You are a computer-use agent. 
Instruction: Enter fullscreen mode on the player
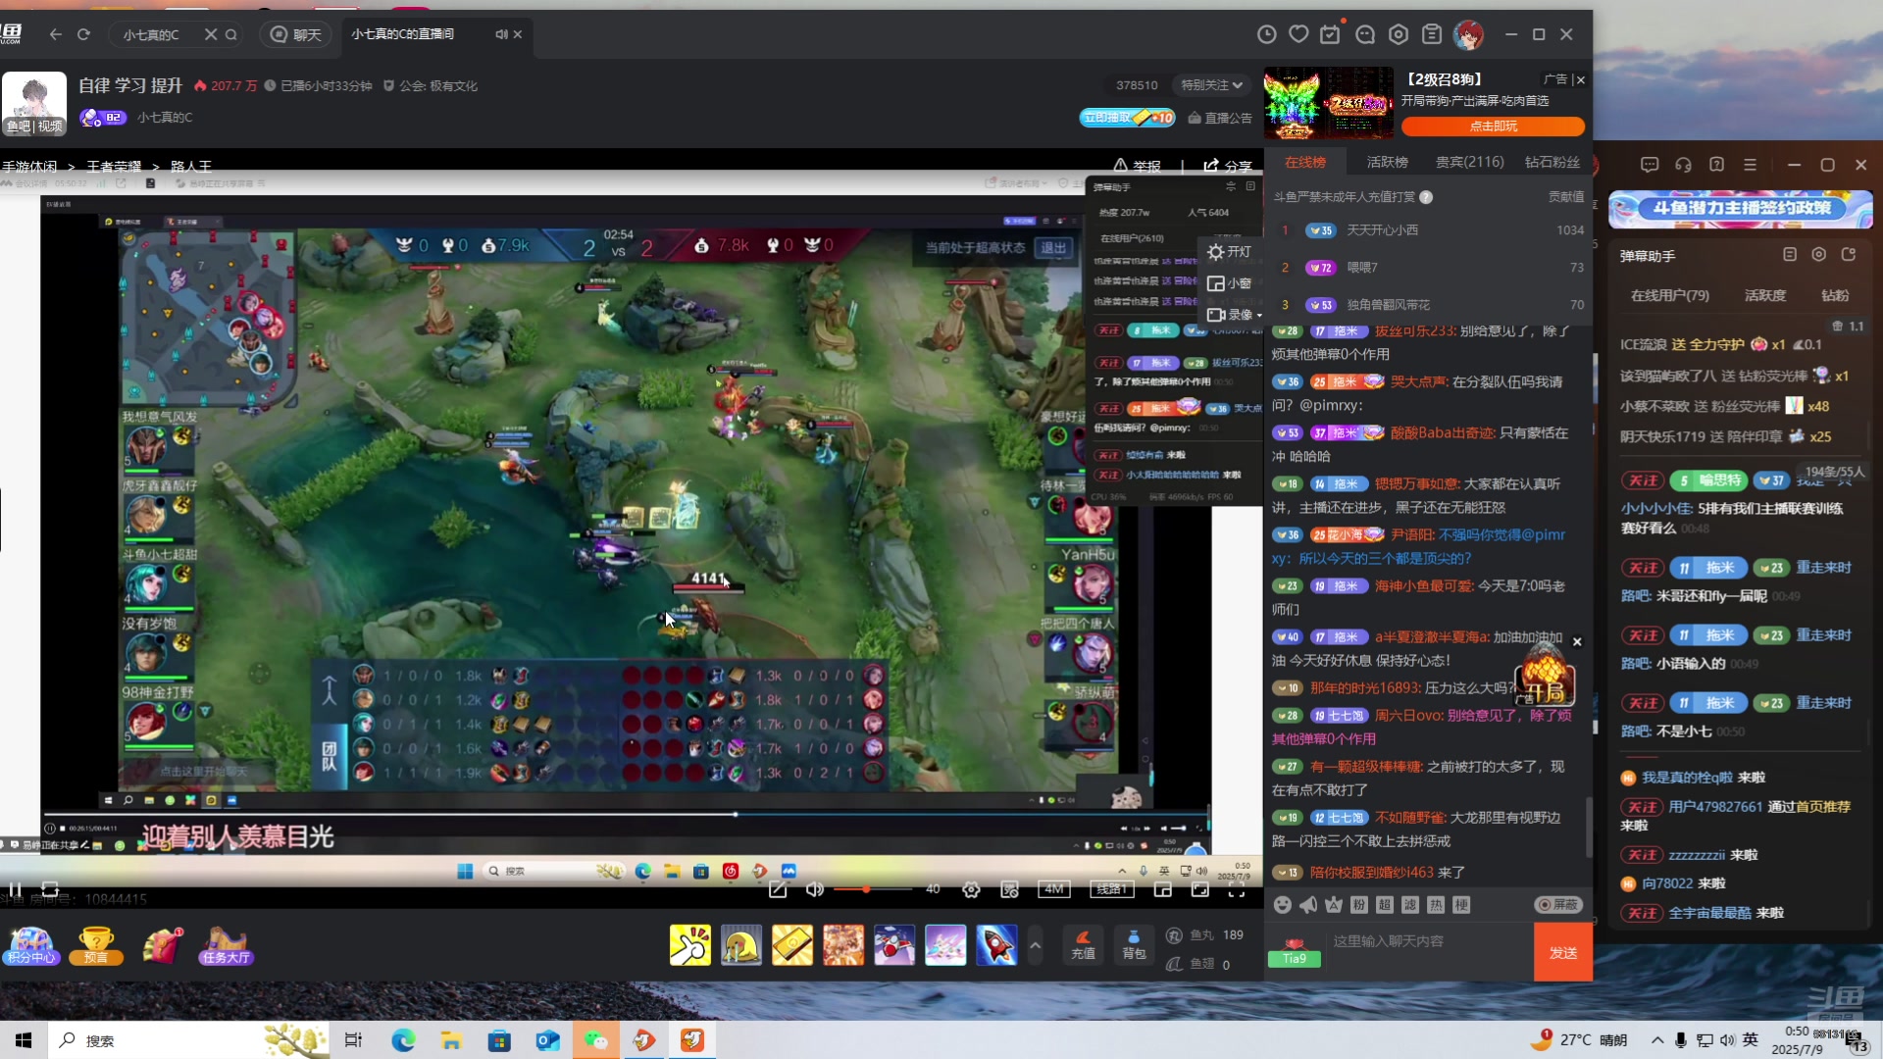coord(1237,889)
